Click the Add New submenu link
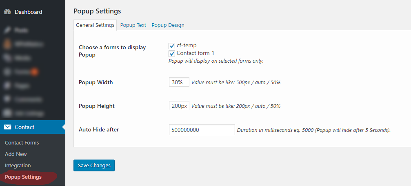 16,154
